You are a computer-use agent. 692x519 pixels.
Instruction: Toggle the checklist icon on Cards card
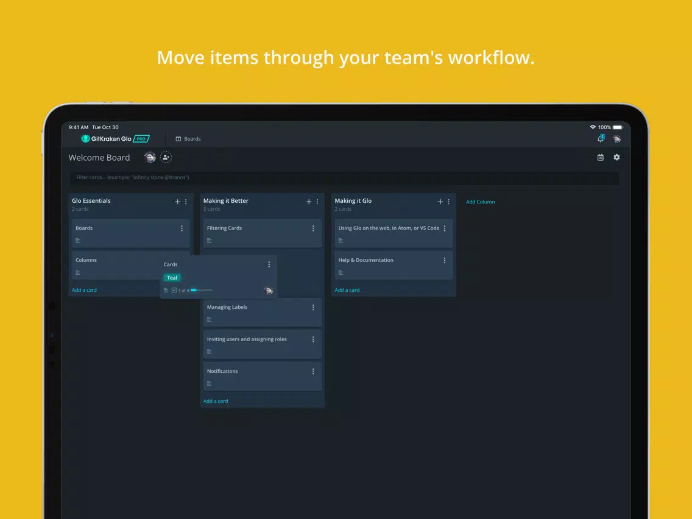pos(174,291)
